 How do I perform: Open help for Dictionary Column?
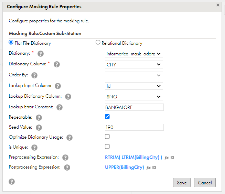tap(57, 64)
